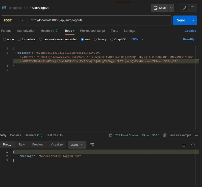Click the "message" key in response
Viewport: 202px width, 187px height.
(x=27, y=156)
